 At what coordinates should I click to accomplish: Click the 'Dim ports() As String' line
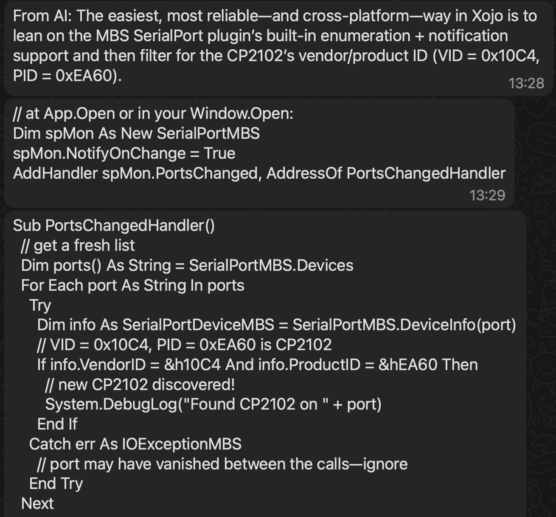coord(187,265)
